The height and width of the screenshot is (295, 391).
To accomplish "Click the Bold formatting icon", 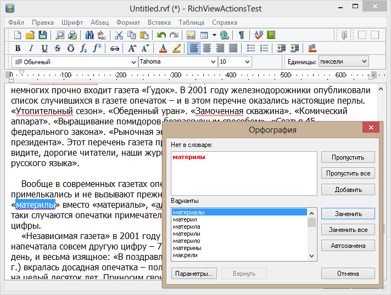I will pos(17,48).
